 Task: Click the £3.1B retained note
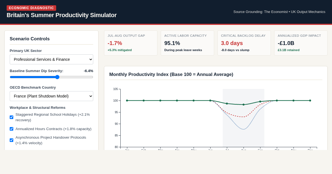click(289, 50)
